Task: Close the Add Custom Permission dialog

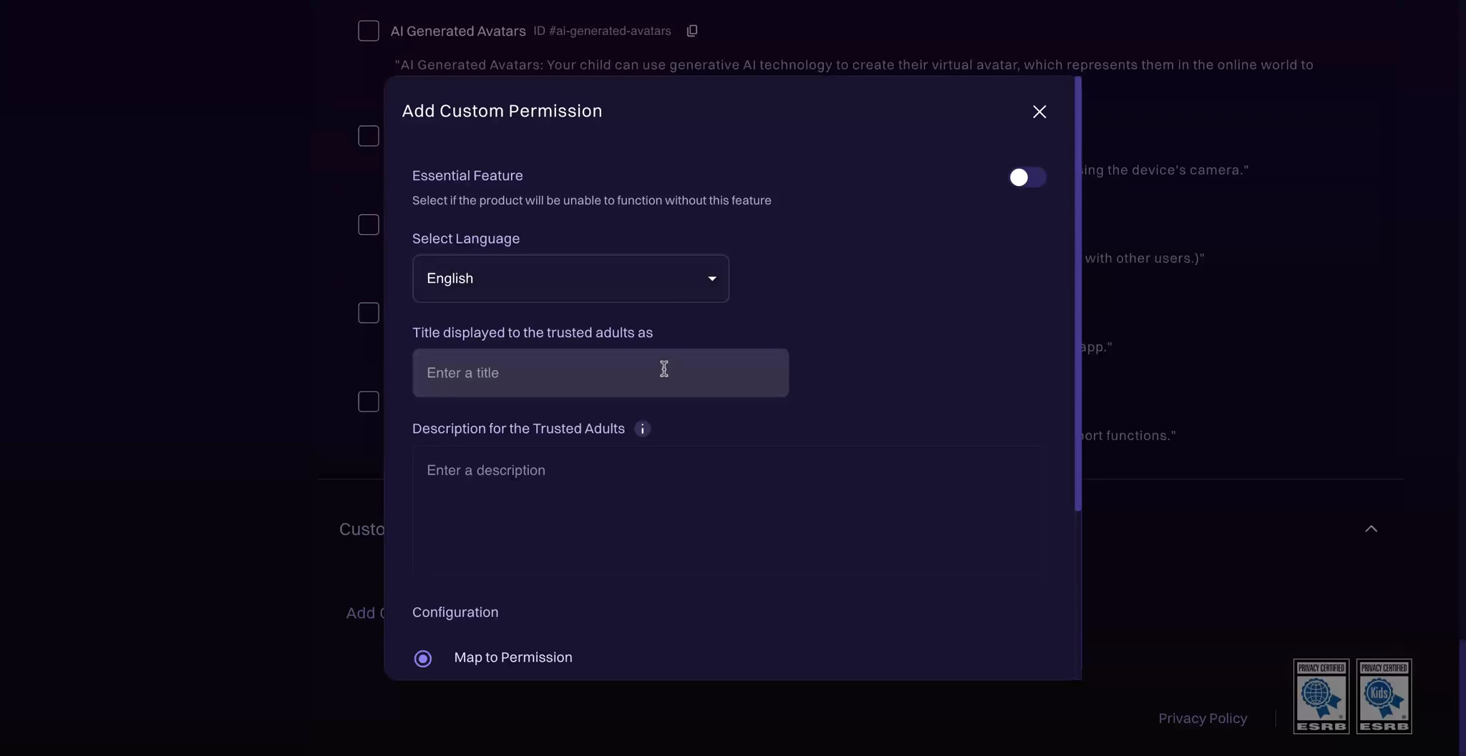Action: click(1039, 112)
